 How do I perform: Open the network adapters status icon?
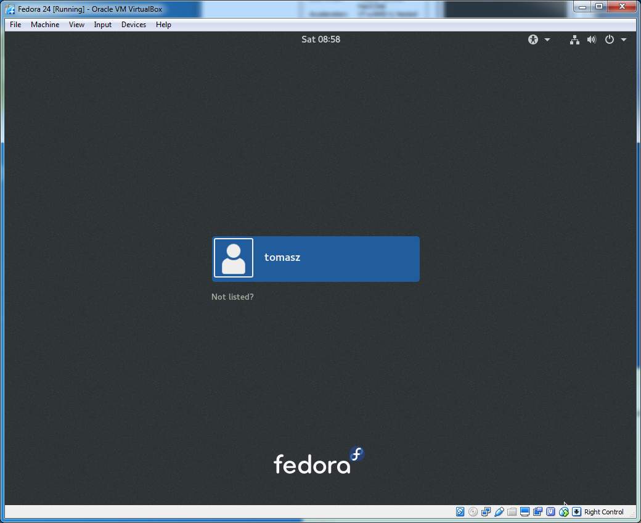[486, 511]
